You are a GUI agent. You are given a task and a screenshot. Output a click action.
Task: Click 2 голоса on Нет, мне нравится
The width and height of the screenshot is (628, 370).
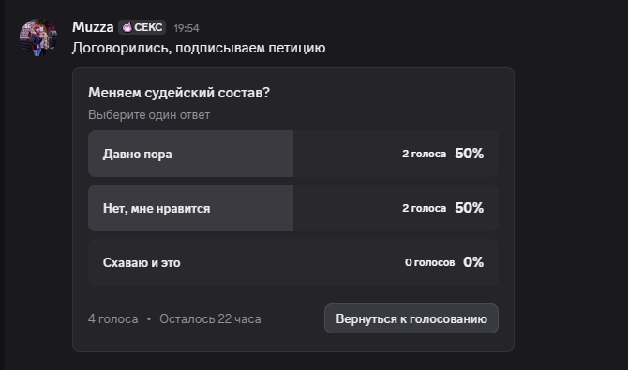(425, 208)
